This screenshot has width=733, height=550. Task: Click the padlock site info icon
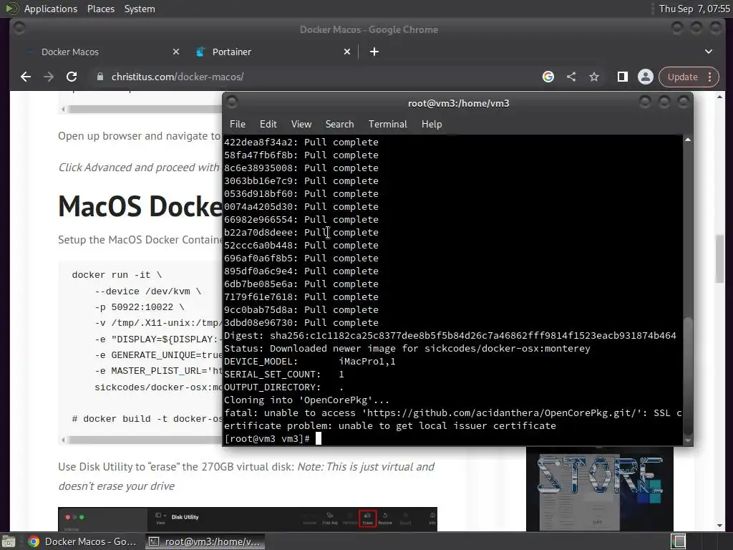99,77
